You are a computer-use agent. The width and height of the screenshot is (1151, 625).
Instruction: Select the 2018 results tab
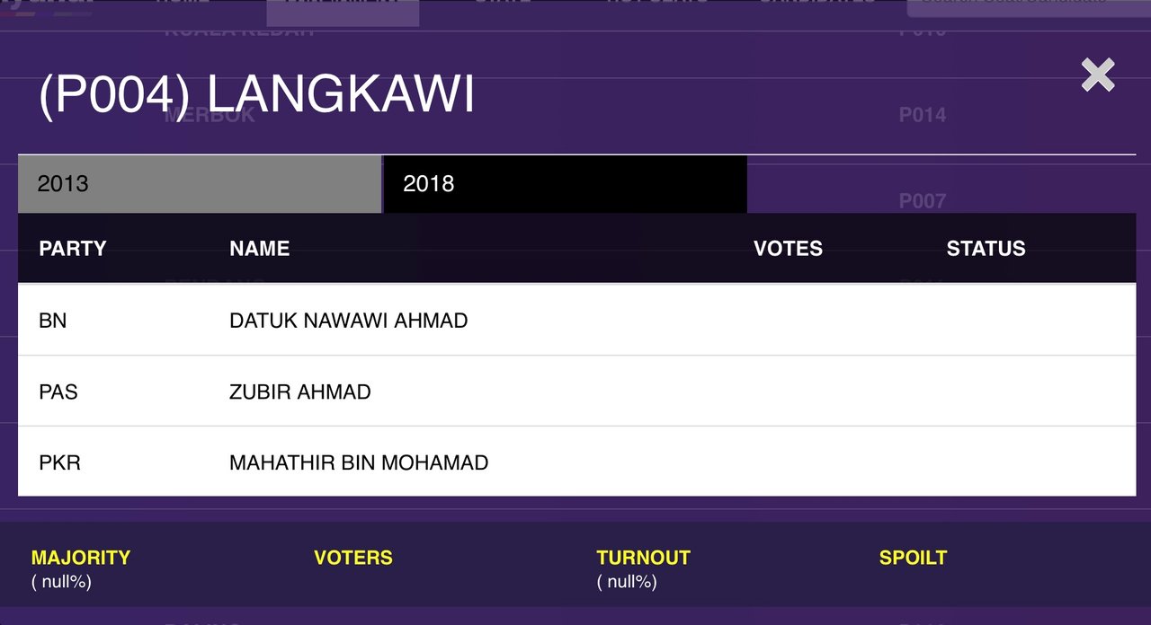click(x=565, y=184)
